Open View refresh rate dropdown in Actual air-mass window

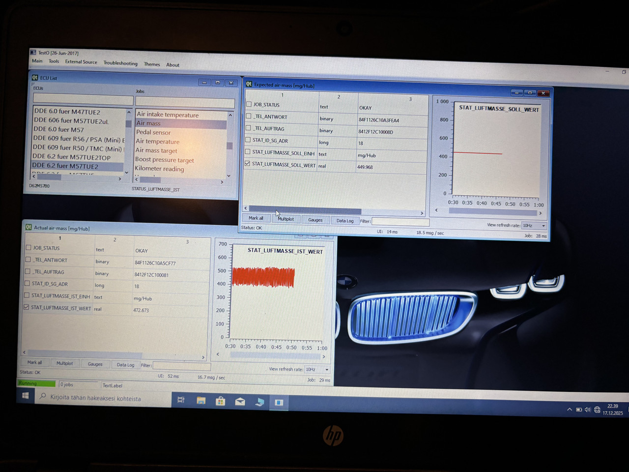coord(317,369)
